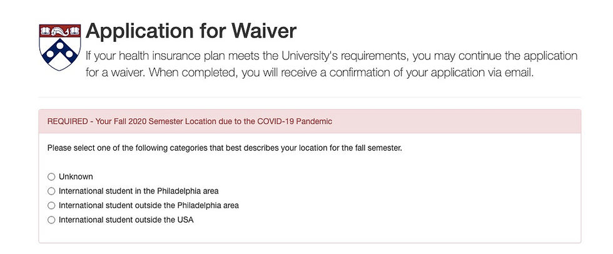Click the dolphin emblem atop the shield

[60, 31]
